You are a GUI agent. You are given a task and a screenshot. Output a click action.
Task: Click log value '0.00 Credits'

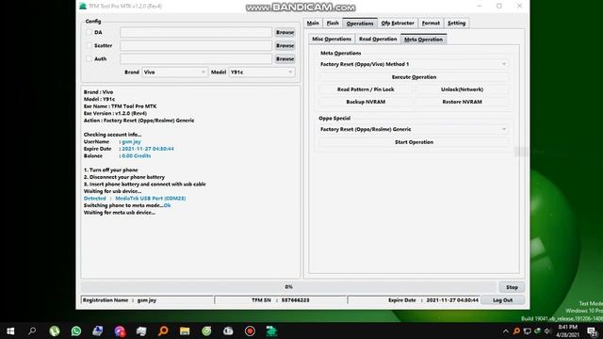click(x=136, y=156)
